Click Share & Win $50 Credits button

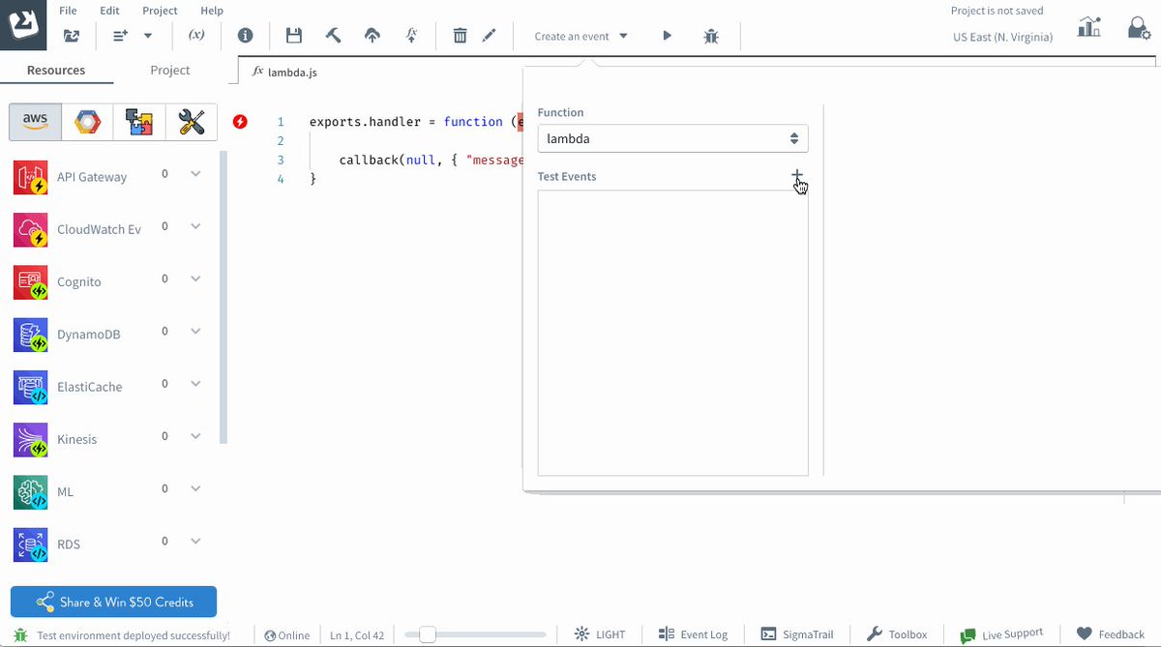[x=113, y=602]
